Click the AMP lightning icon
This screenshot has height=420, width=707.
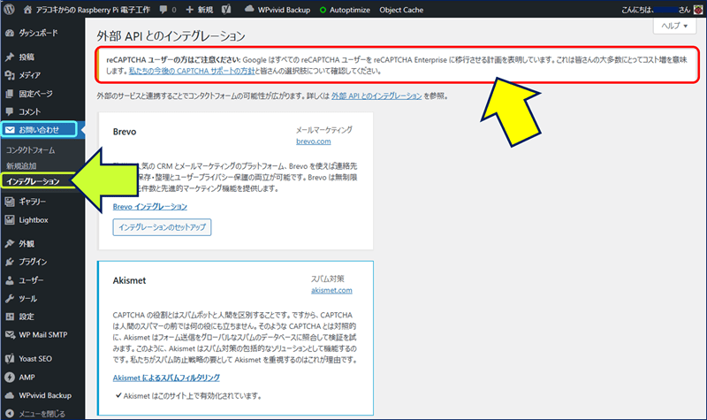tap(10, 378)
